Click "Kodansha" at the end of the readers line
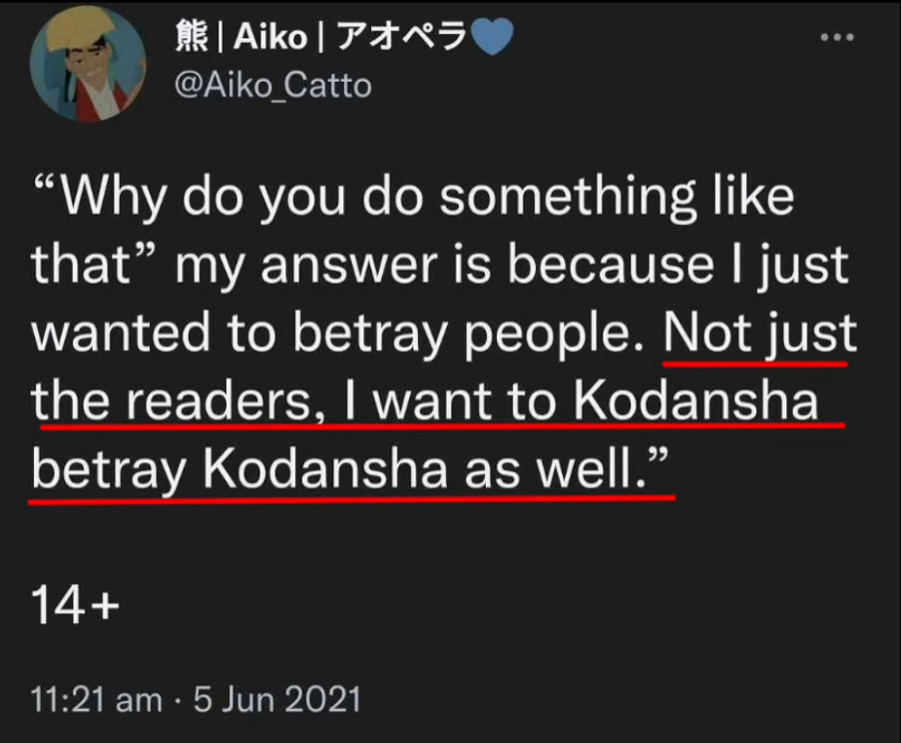The image size is (901, 743). [x=697, y=402]
